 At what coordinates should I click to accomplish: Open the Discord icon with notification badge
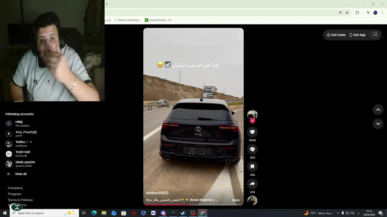pyautogui.click(x=163, y=213)
